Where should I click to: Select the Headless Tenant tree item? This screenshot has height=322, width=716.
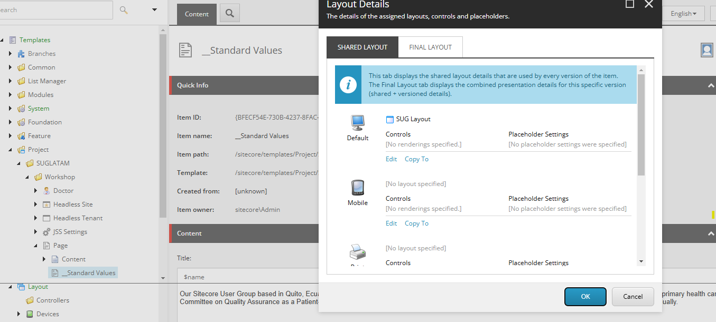[x=78, y=218]
